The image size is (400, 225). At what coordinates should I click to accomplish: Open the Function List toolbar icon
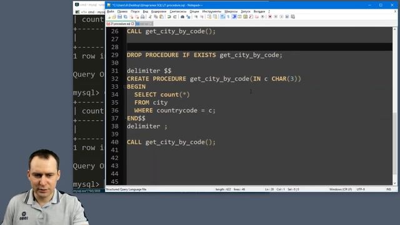(x=251, y=17)
